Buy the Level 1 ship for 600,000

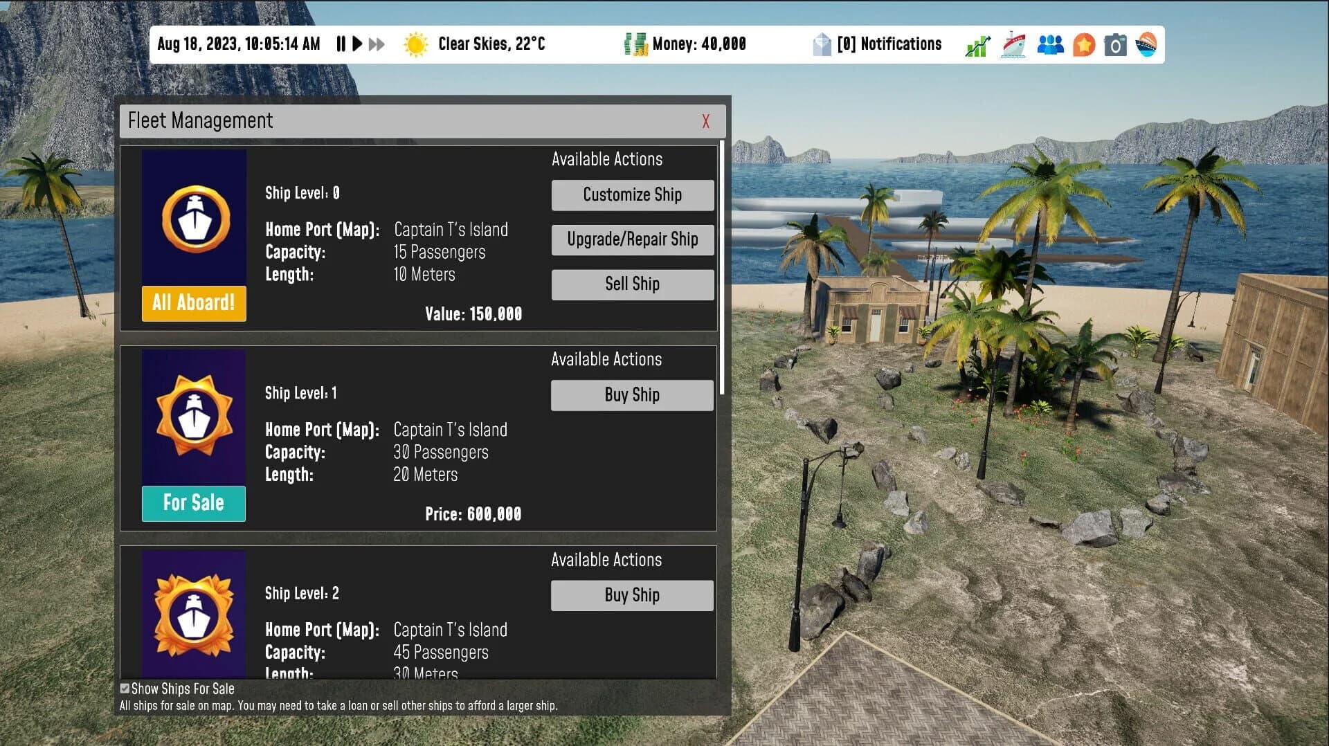[x=631, y=394]
